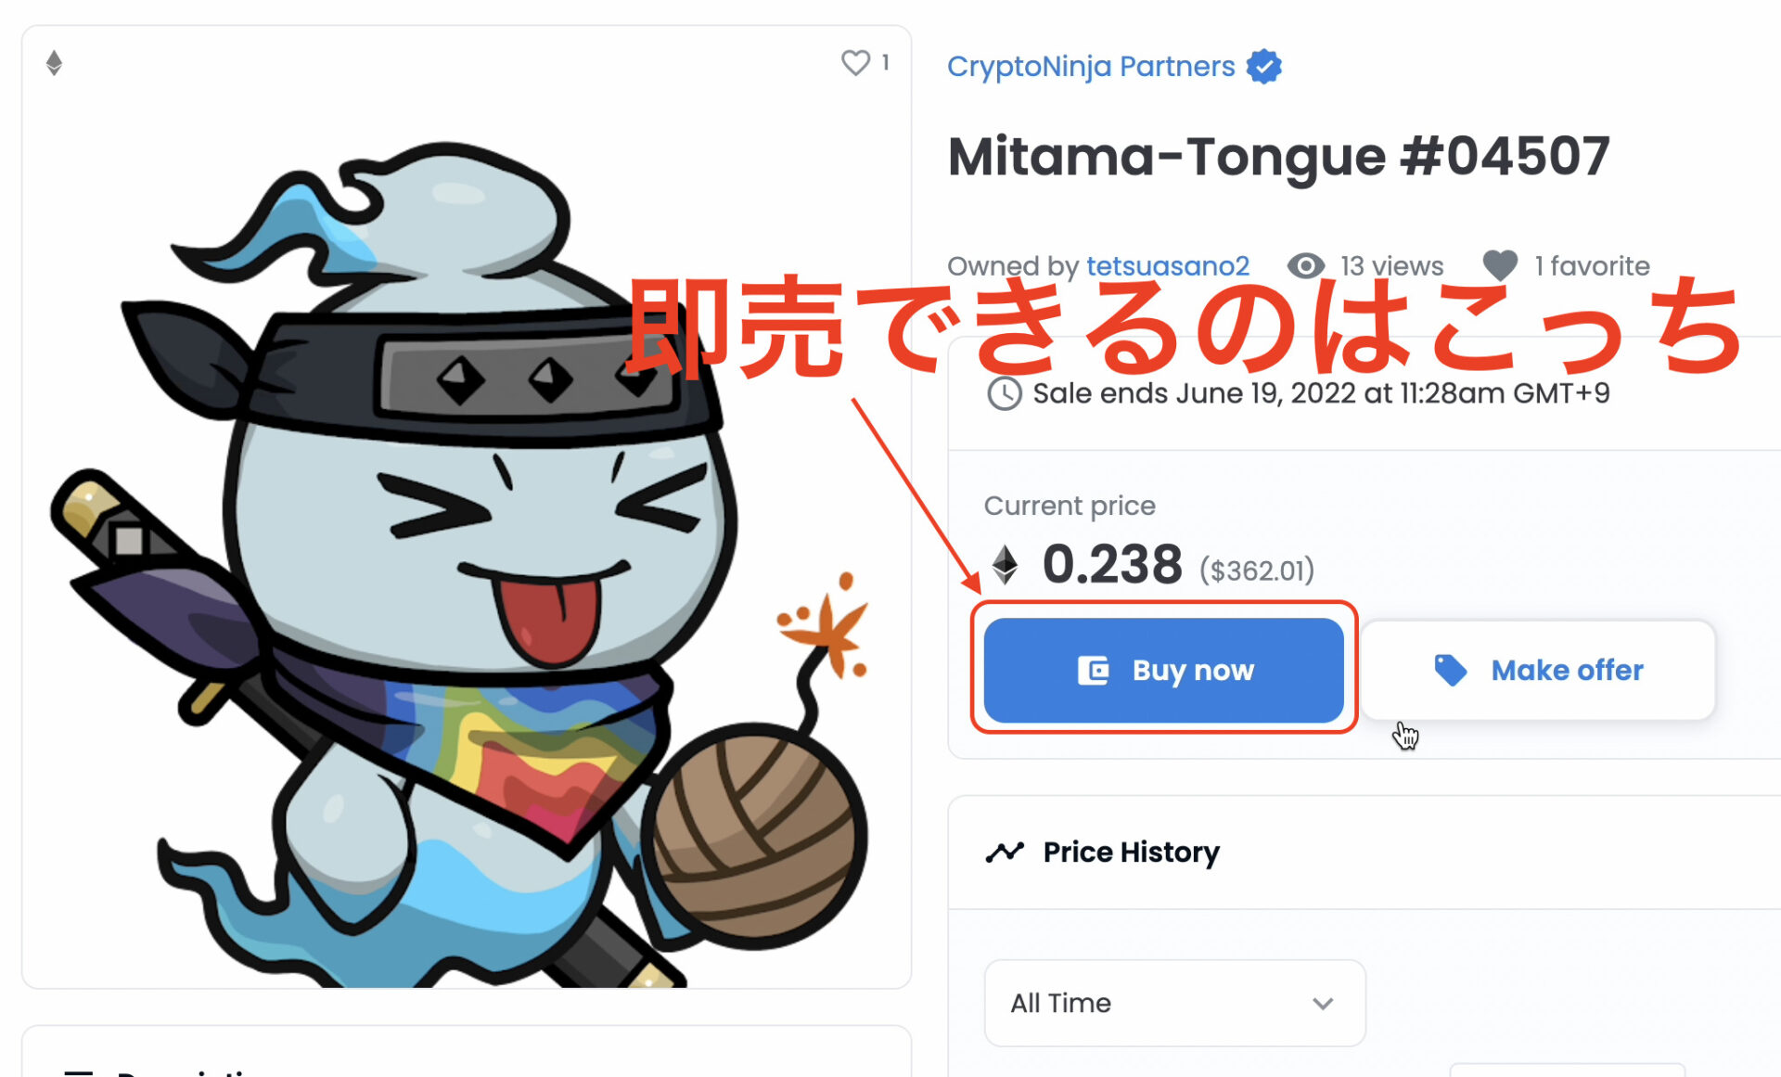Screen dimensions: 1781x1077
Task: Click the wallet icon in Buy now button
Action: pos(1093,670)
